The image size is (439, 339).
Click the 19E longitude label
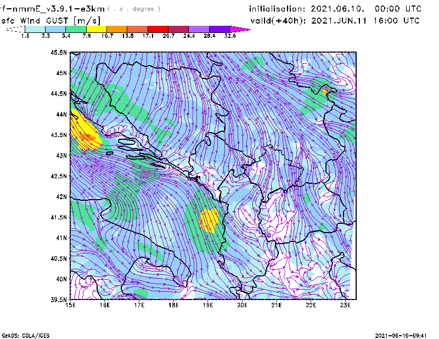point(208,305)
